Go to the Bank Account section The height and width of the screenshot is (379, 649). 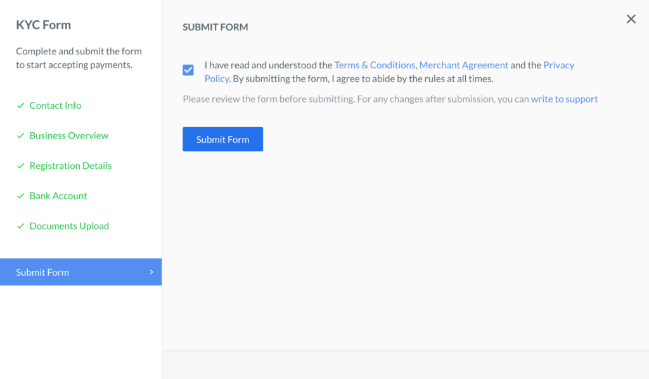click(x=58, y=196)
